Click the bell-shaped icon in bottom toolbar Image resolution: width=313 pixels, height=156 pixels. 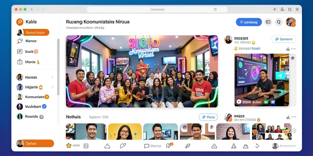coord(107,146)
